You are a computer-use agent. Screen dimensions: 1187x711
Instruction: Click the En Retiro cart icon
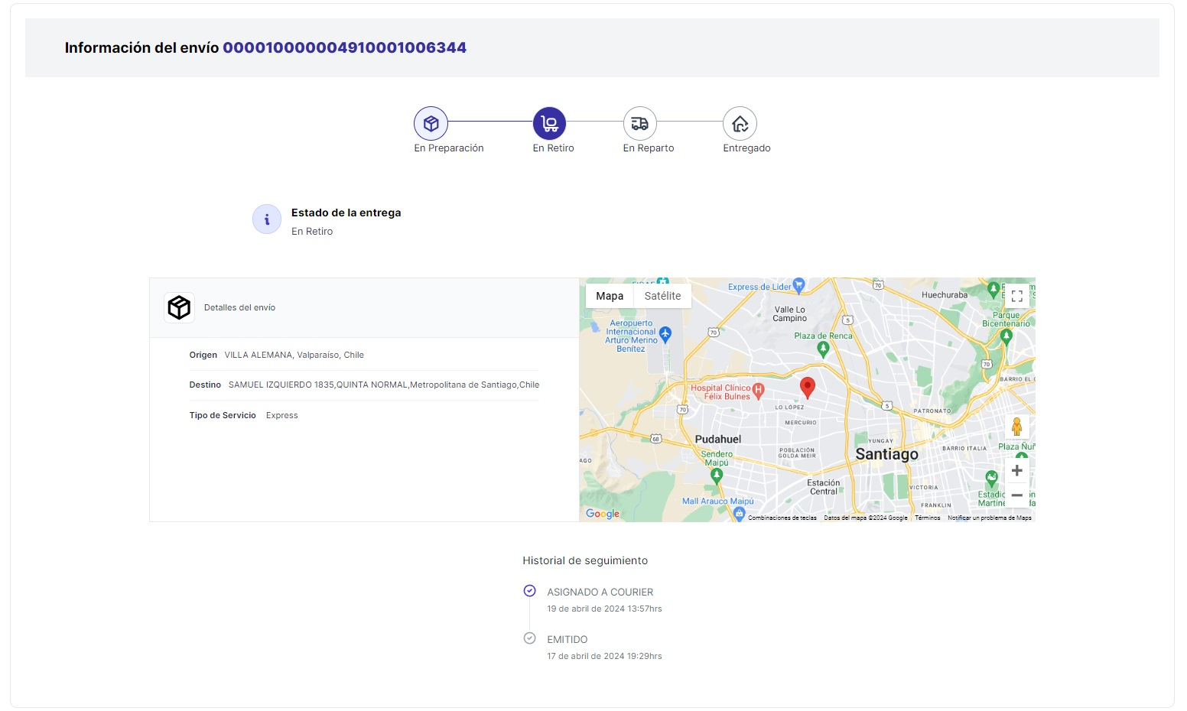coord(549,122)
